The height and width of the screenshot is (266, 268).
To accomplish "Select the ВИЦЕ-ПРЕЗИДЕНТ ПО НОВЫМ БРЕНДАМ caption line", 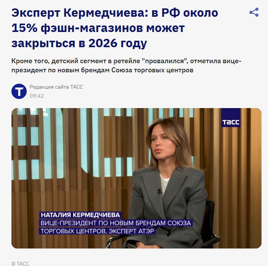I will point(116,223).
